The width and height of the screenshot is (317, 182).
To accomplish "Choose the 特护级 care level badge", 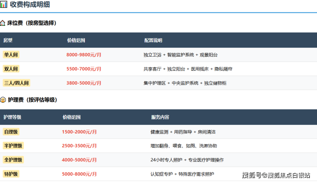I will 12,174.
